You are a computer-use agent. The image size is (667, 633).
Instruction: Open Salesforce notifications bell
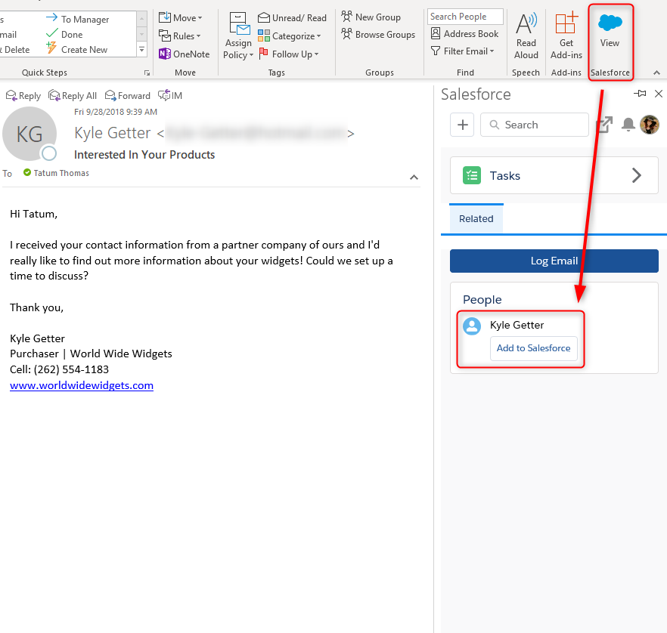pyautogui.click(x=628, y=125)
